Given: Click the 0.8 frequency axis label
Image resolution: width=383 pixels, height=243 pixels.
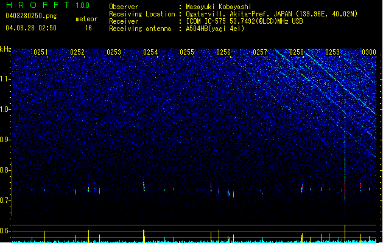Looking at the screenshot, I should tap(5, 170).
